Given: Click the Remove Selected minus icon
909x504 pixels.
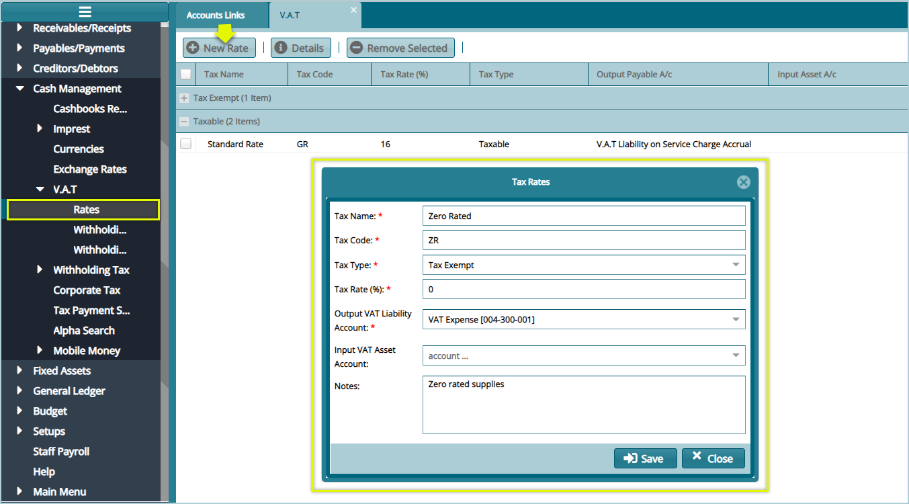Looking at the screenshot, I should (357, 48).
